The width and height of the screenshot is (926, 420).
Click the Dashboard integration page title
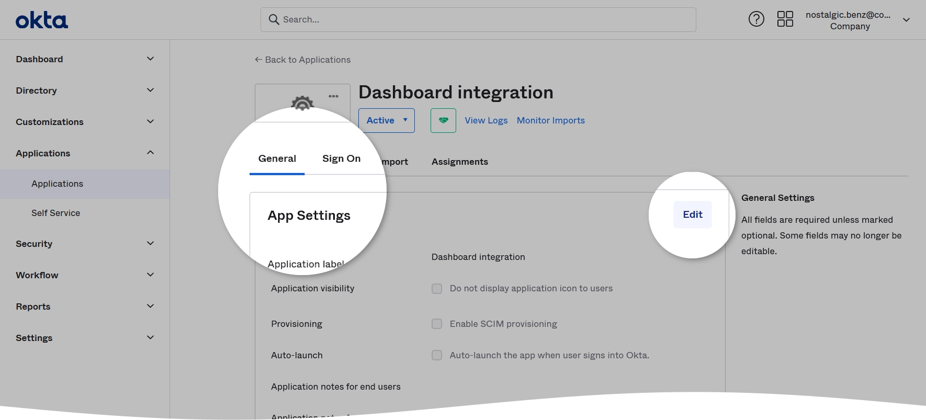[456, 92]
